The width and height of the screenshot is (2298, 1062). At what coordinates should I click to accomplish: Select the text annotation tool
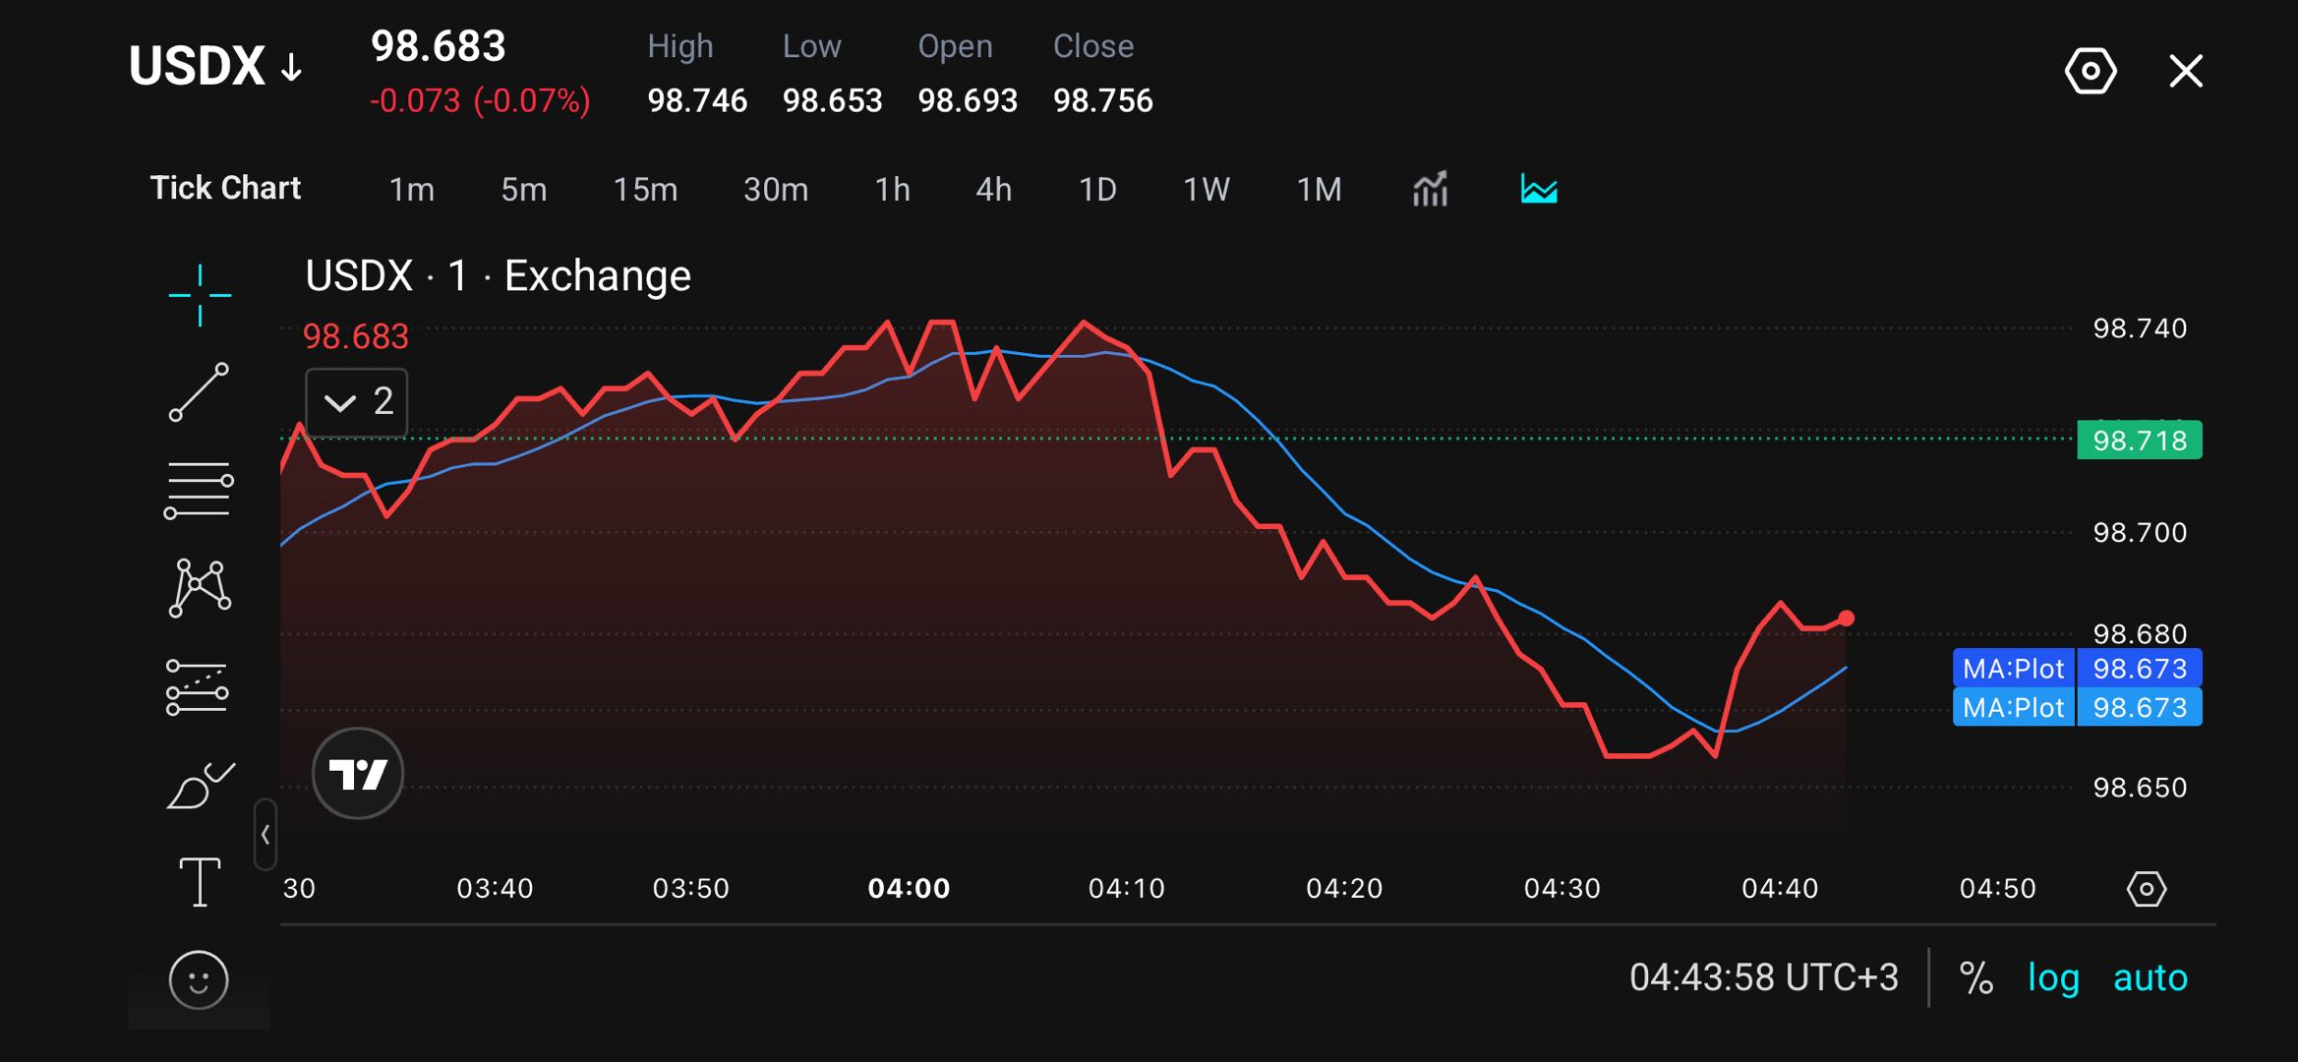[200, 881]
